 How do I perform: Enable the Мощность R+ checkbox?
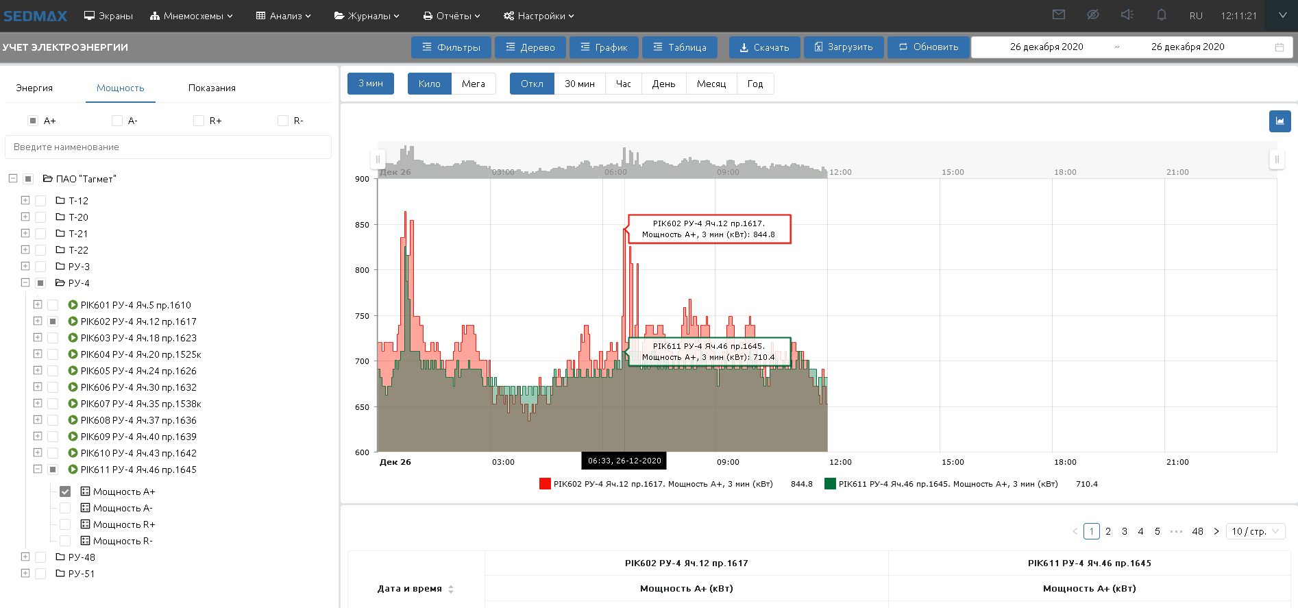point(65,524)
